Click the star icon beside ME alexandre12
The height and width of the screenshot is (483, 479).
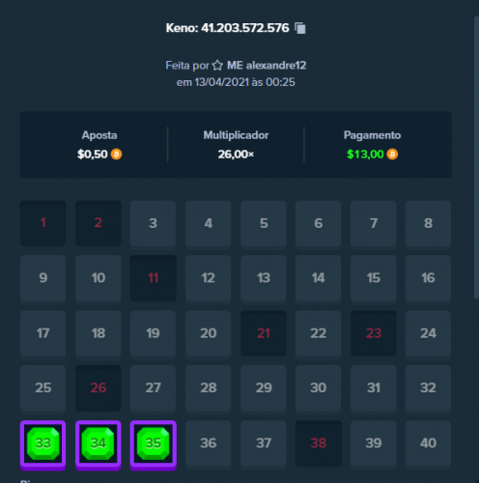coord(217,66)
